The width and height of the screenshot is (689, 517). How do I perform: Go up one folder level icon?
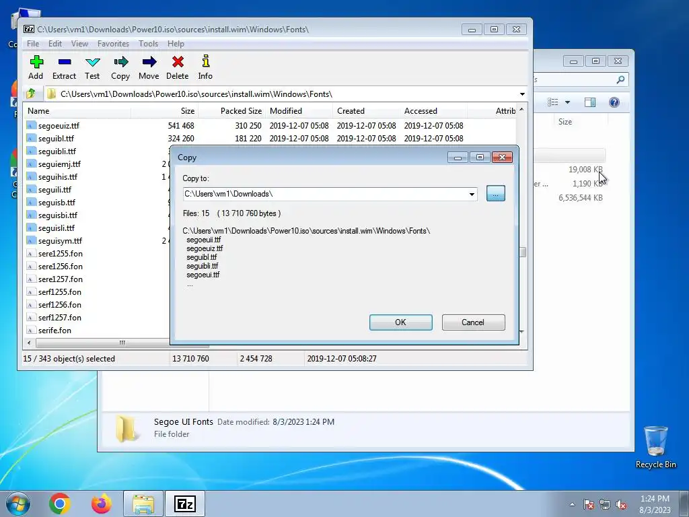31,94
